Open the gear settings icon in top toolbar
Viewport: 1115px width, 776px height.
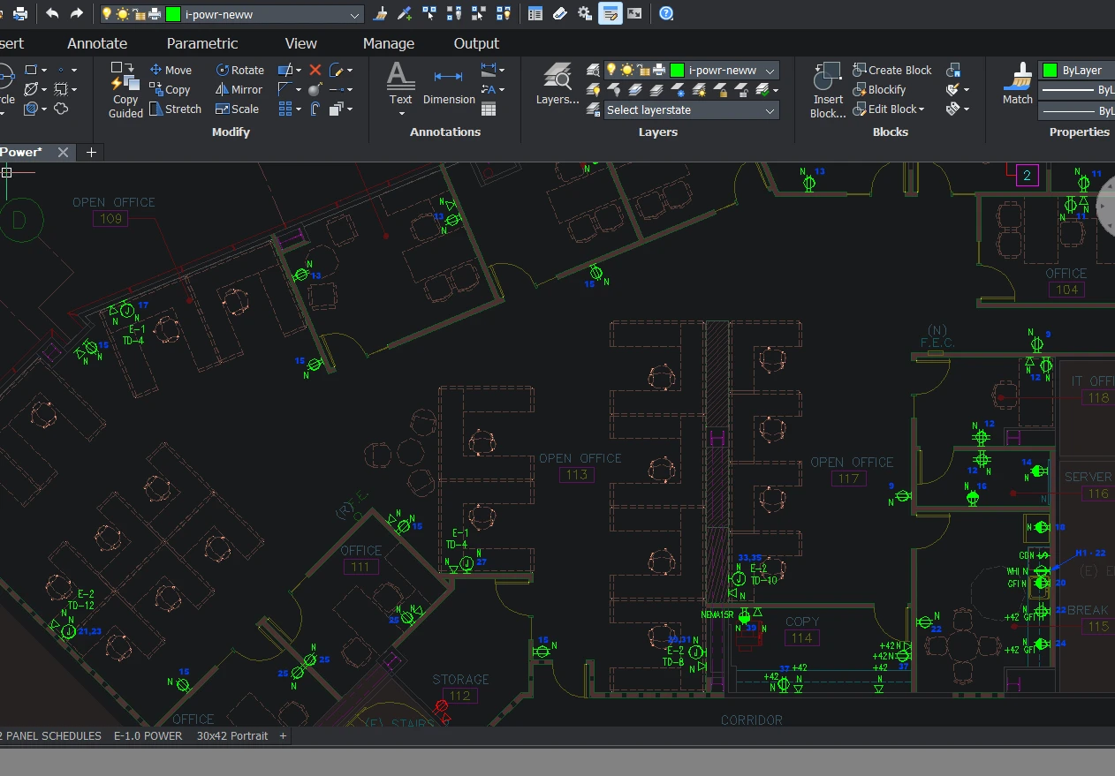585,13
